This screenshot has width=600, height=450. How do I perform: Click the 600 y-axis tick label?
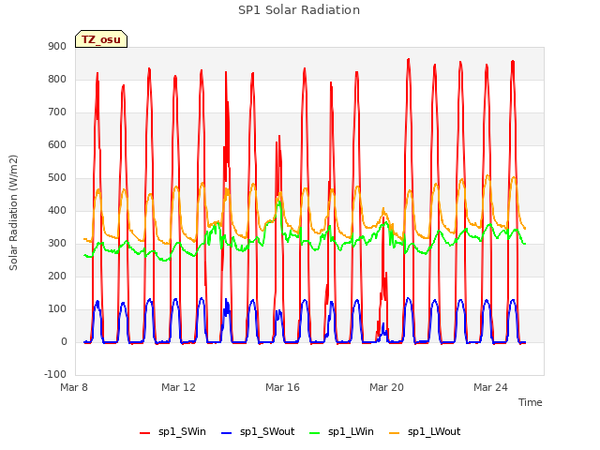pos(57,145)
